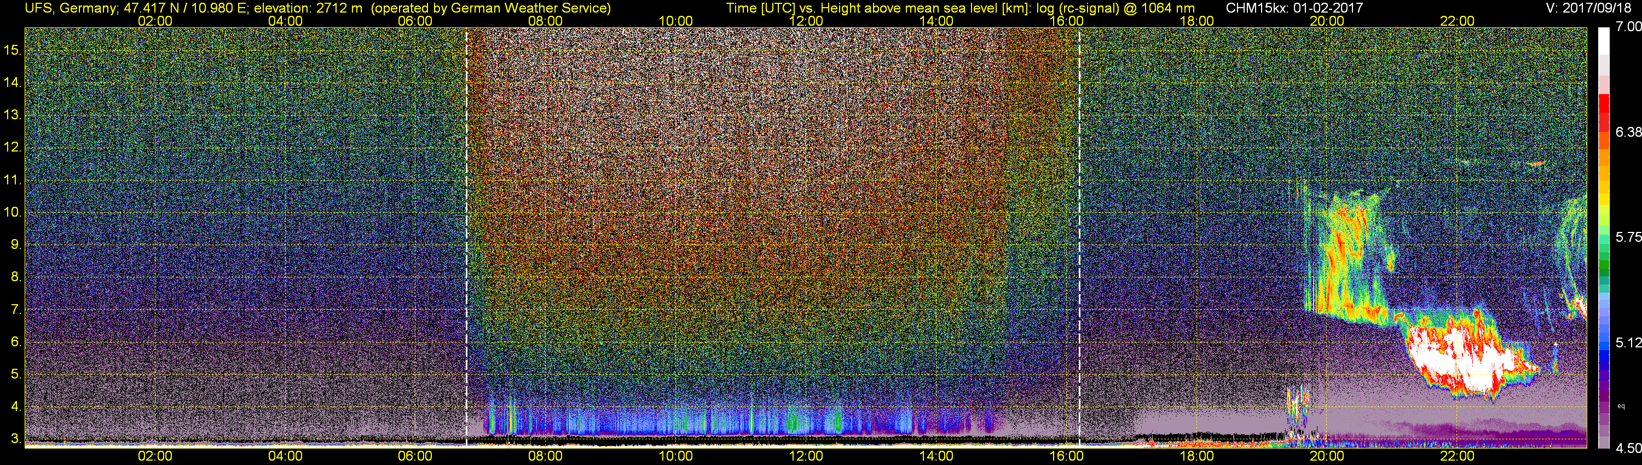Click the small low cloud patch before 20:00
The image size is (1642, 465).
1297,404
